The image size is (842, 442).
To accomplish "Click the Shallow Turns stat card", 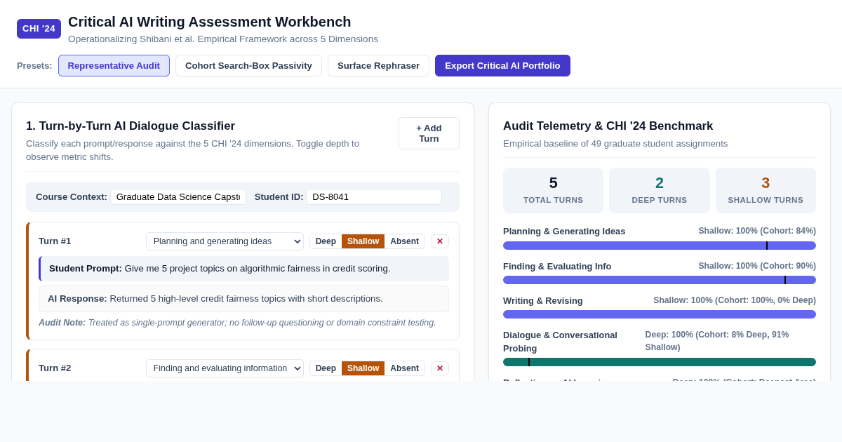I will pos(766,190).
